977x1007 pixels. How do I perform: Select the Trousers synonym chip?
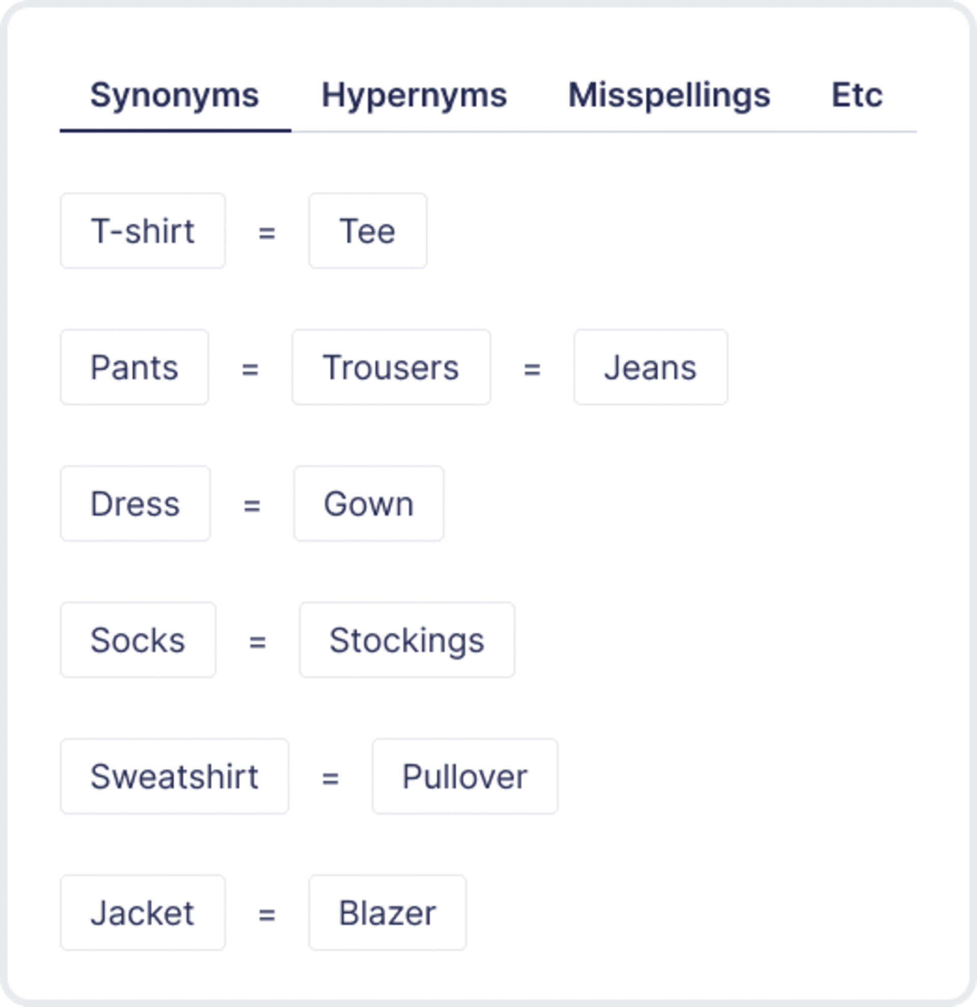391,367
